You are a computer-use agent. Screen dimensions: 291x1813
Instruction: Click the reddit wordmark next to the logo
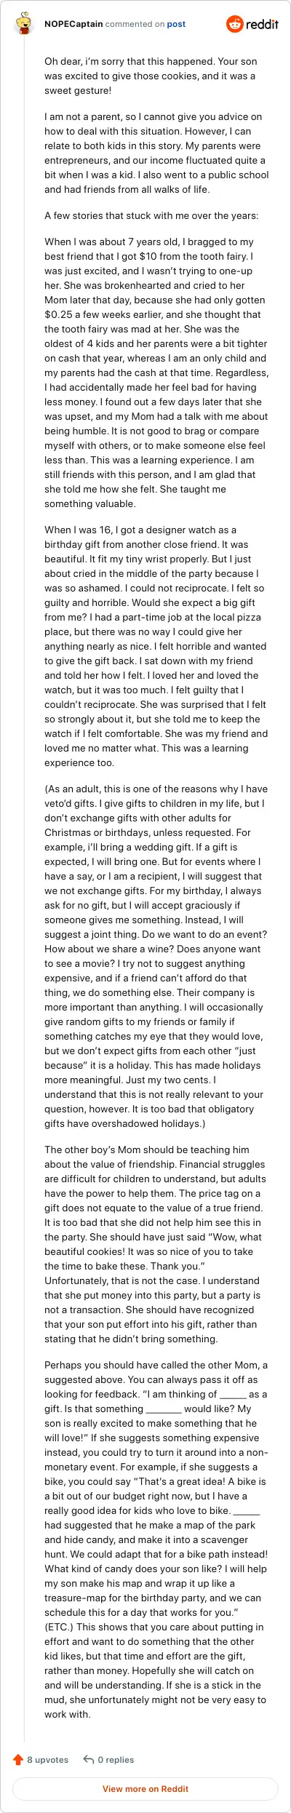262,24
